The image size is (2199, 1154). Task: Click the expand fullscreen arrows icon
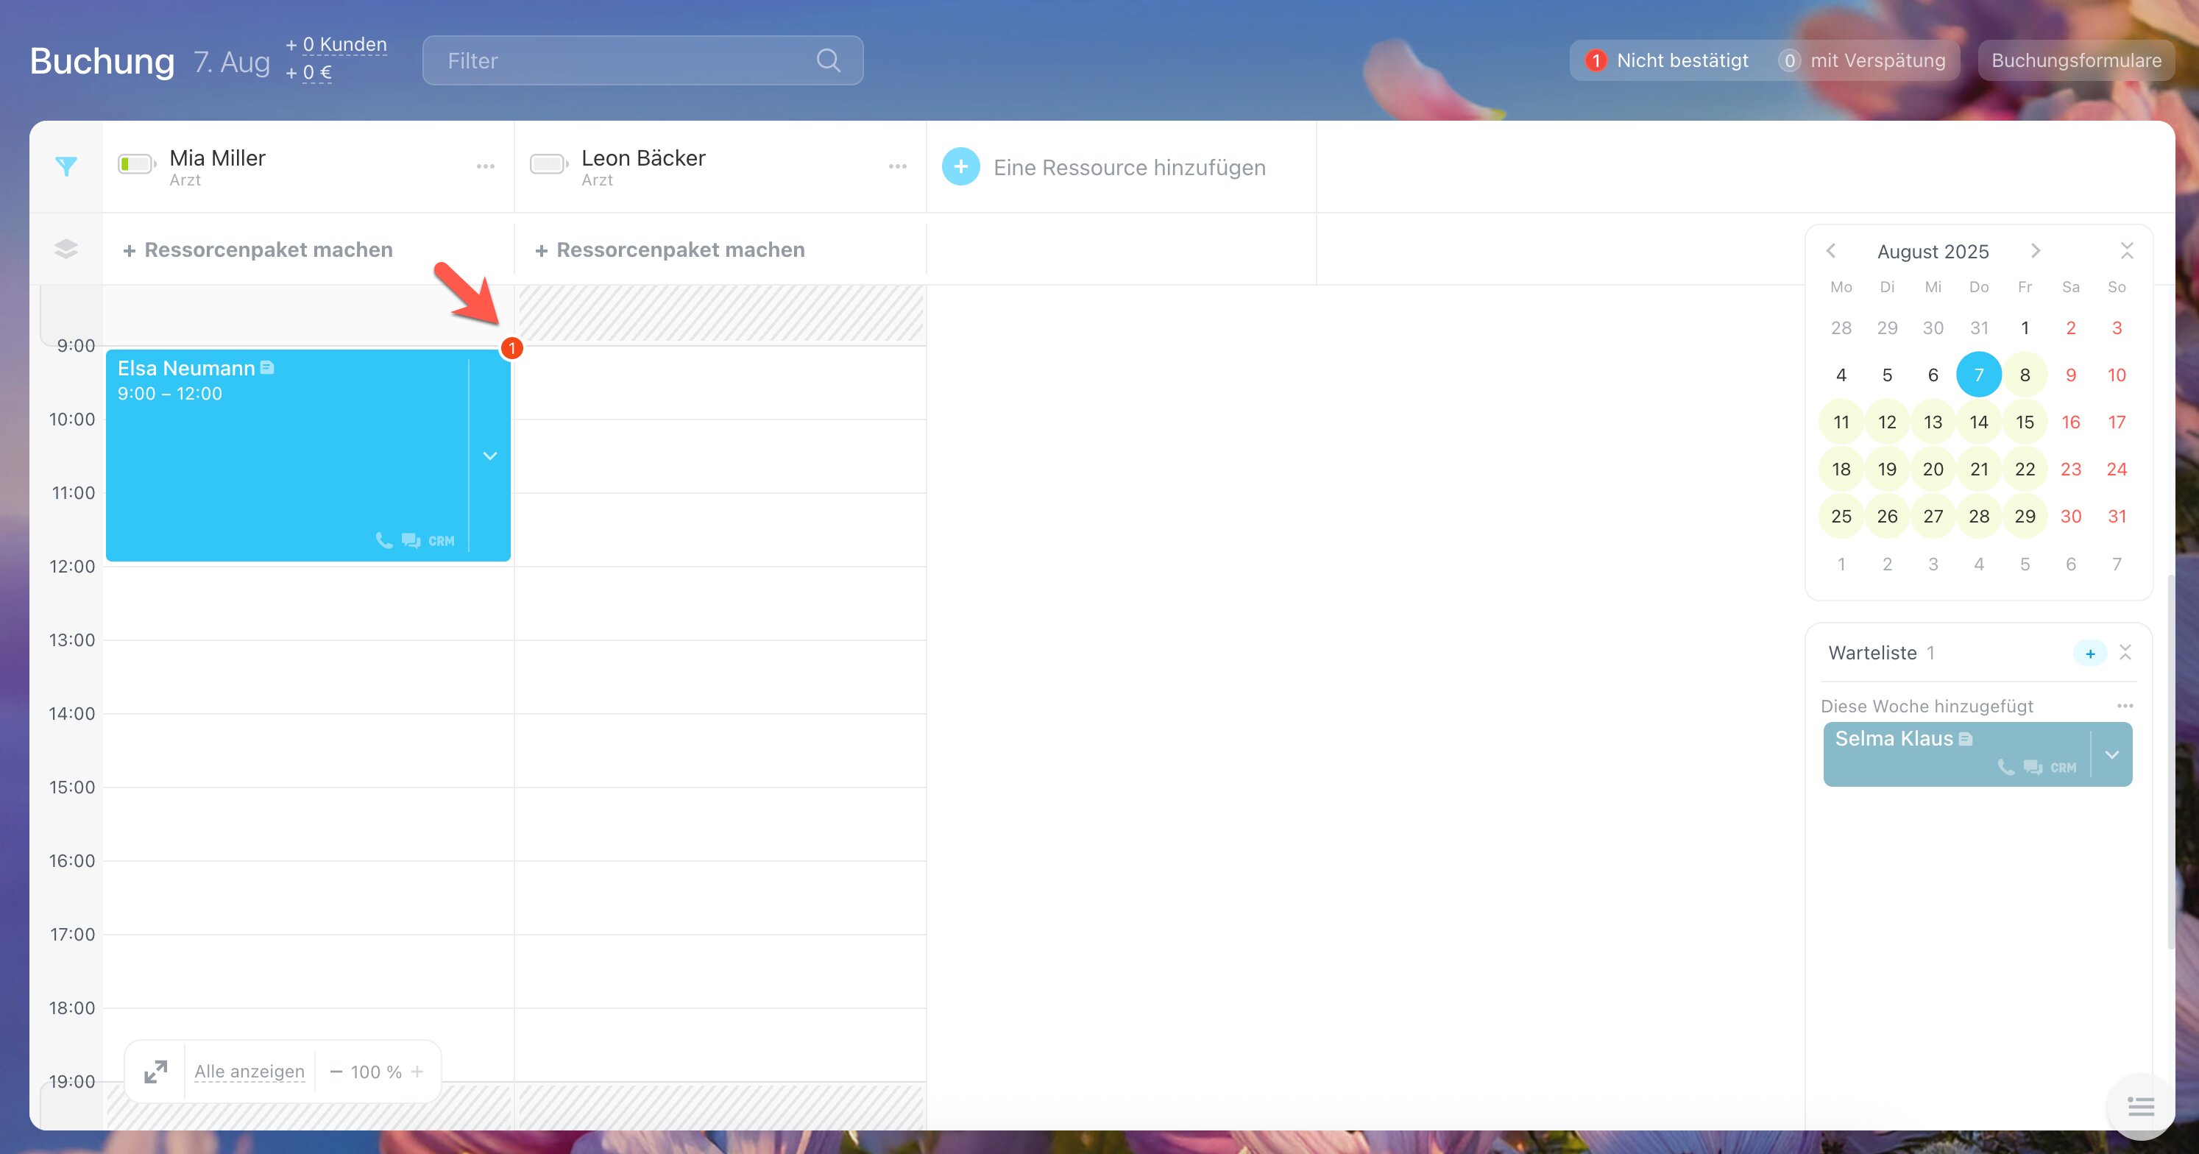tap(155, 1072)
